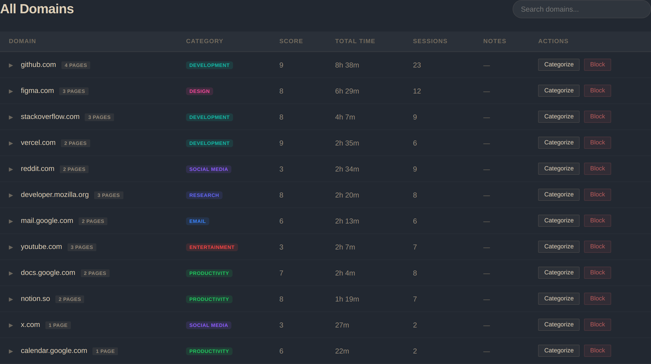Focus the Search domains field

[582, 9]
